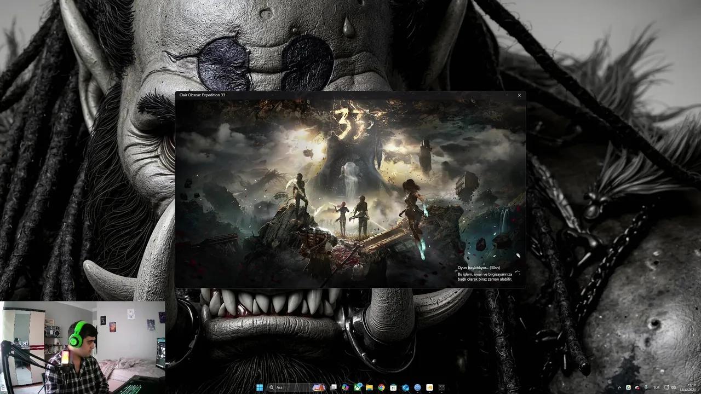Close the Clair Obscur: Expedition 33 window

[x=519, y=95]
